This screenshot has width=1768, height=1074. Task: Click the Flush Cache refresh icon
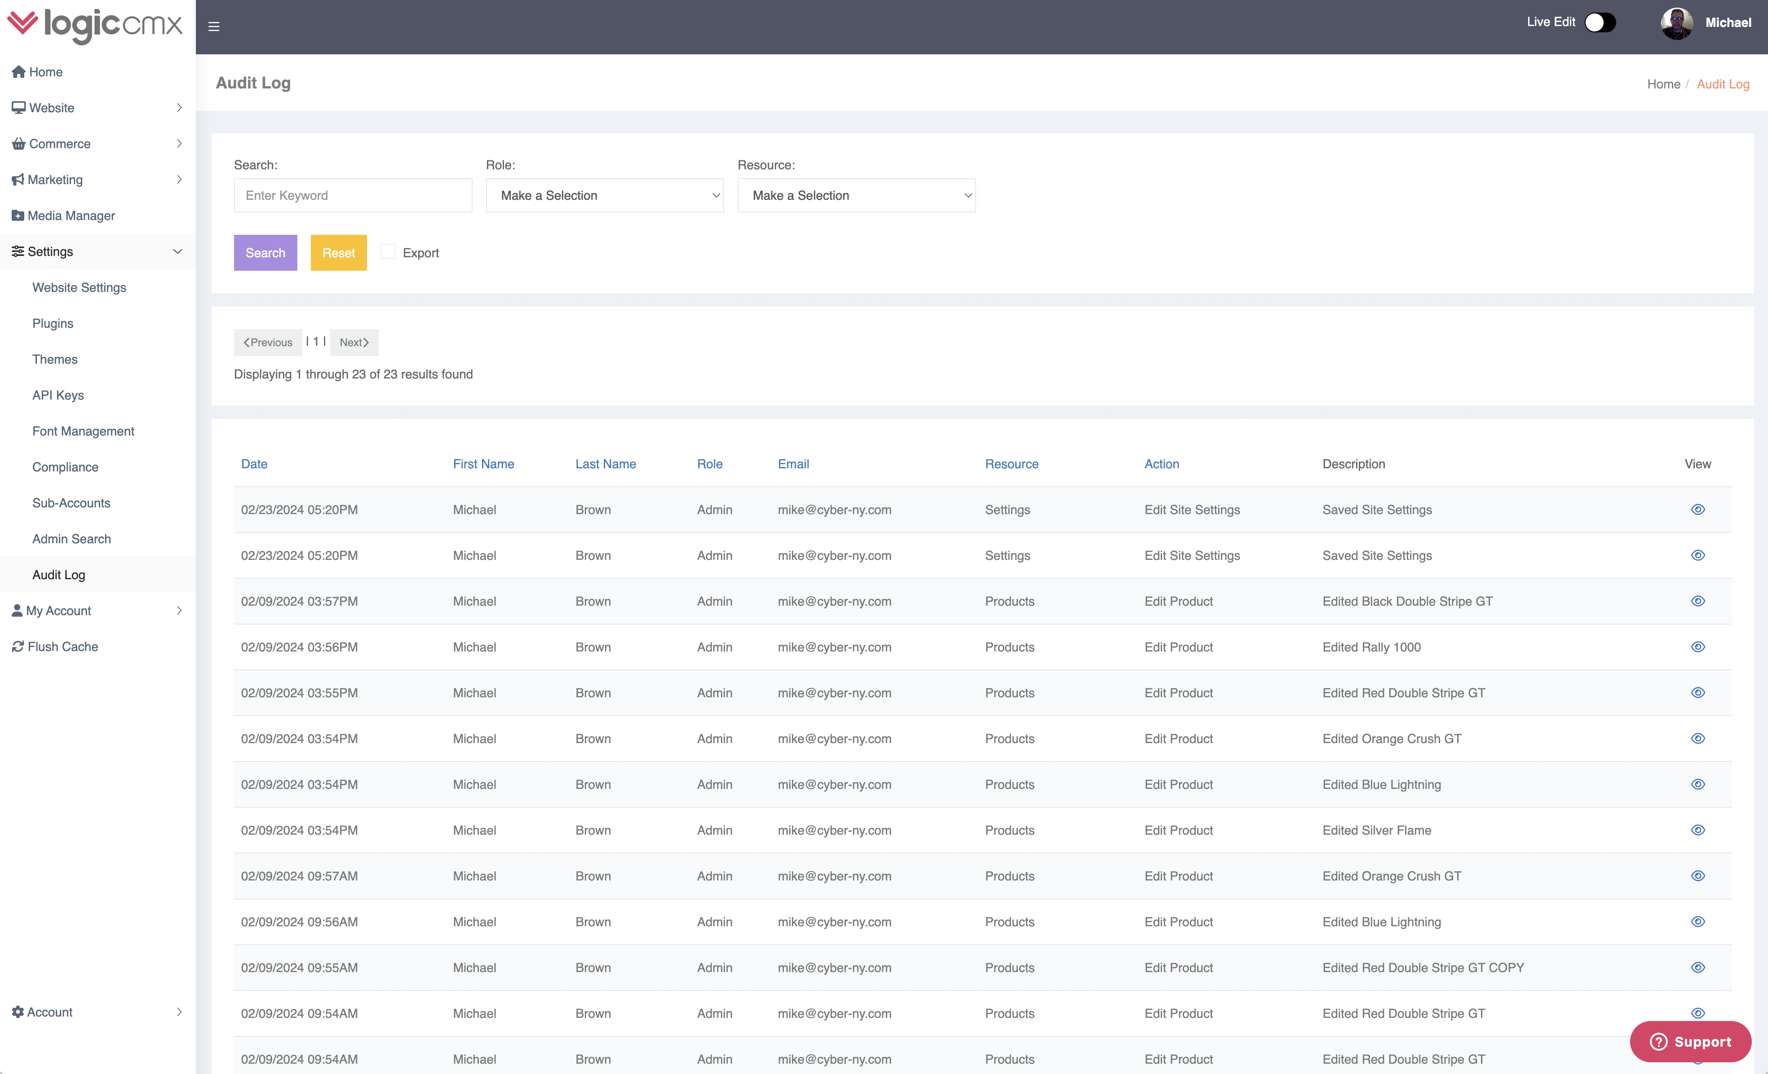coord(18,647)
